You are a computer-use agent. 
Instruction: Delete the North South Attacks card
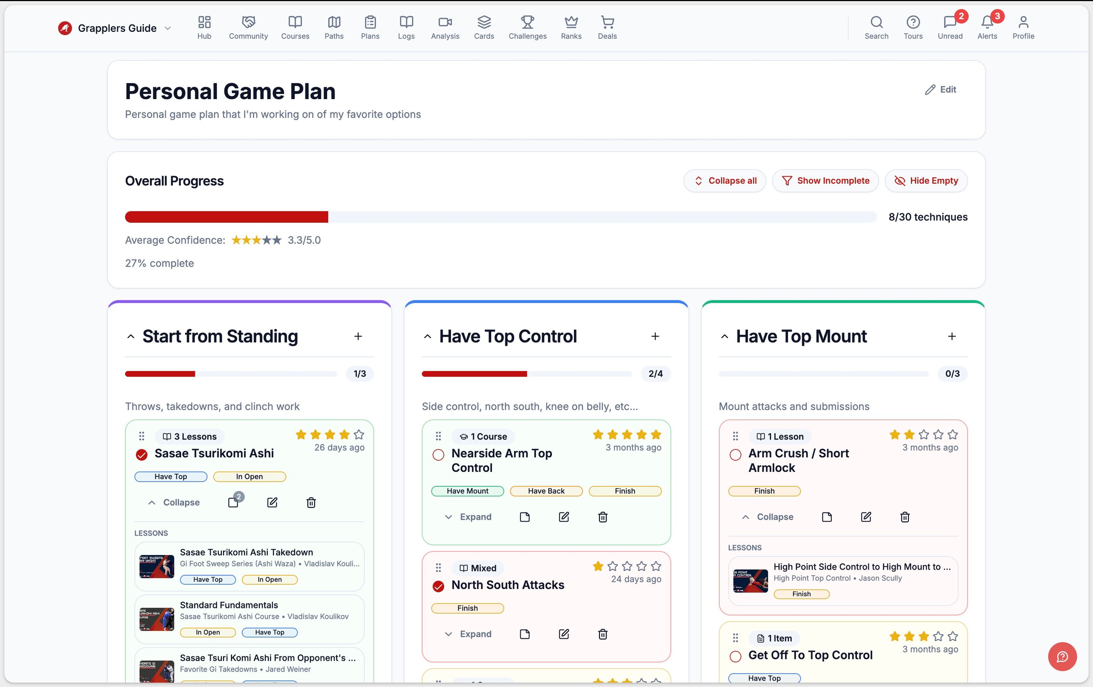(x=603, y=634)
